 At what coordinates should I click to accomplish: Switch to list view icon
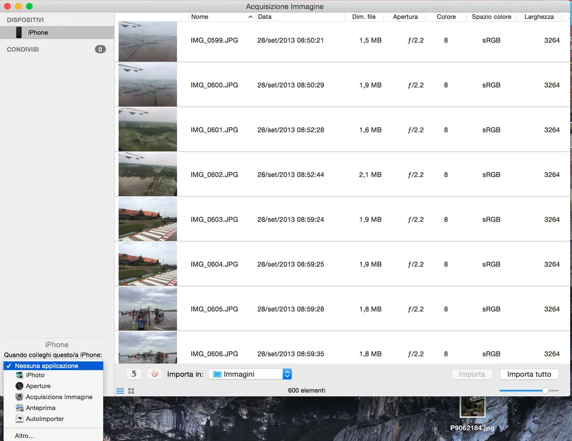tap(120, 390)
